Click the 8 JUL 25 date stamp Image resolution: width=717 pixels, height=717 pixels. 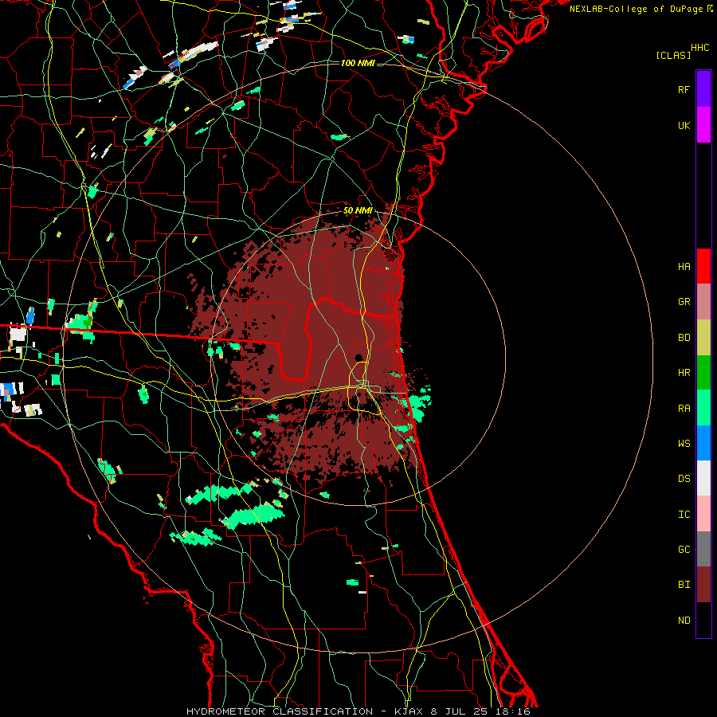460,711
